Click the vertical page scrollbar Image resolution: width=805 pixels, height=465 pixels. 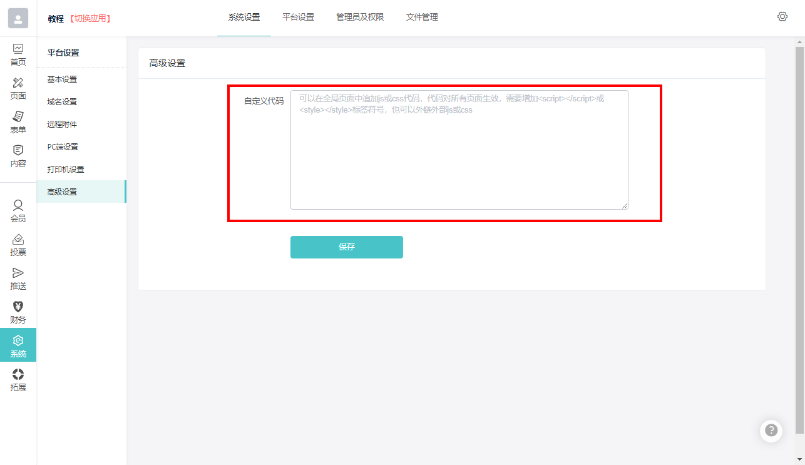pyautogui.click(x=799, y=241)
